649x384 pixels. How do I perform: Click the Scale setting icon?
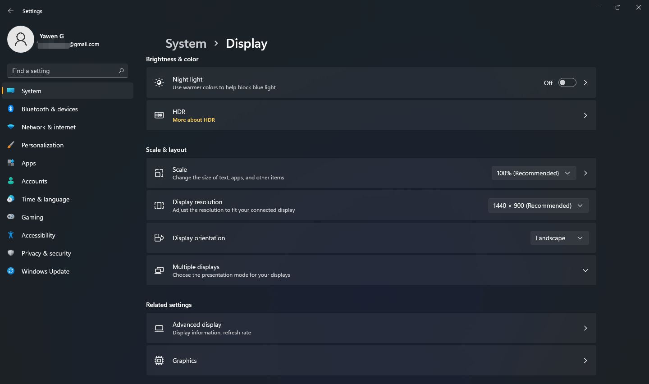pyautogui.click(x=159, y=173)
